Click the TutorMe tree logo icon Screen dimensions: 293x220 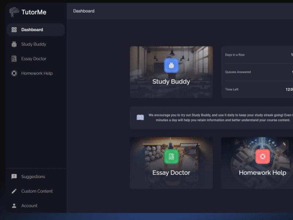tap(14, 12)
